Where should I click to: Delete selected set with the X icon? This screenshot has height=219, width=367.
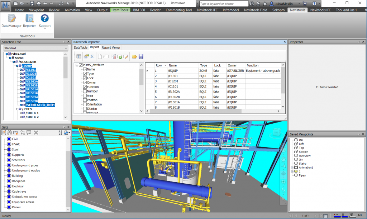37,133
